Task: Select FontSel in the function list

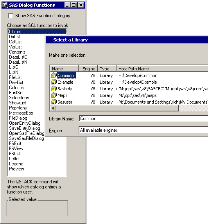Action: click(x=16, y=93)
